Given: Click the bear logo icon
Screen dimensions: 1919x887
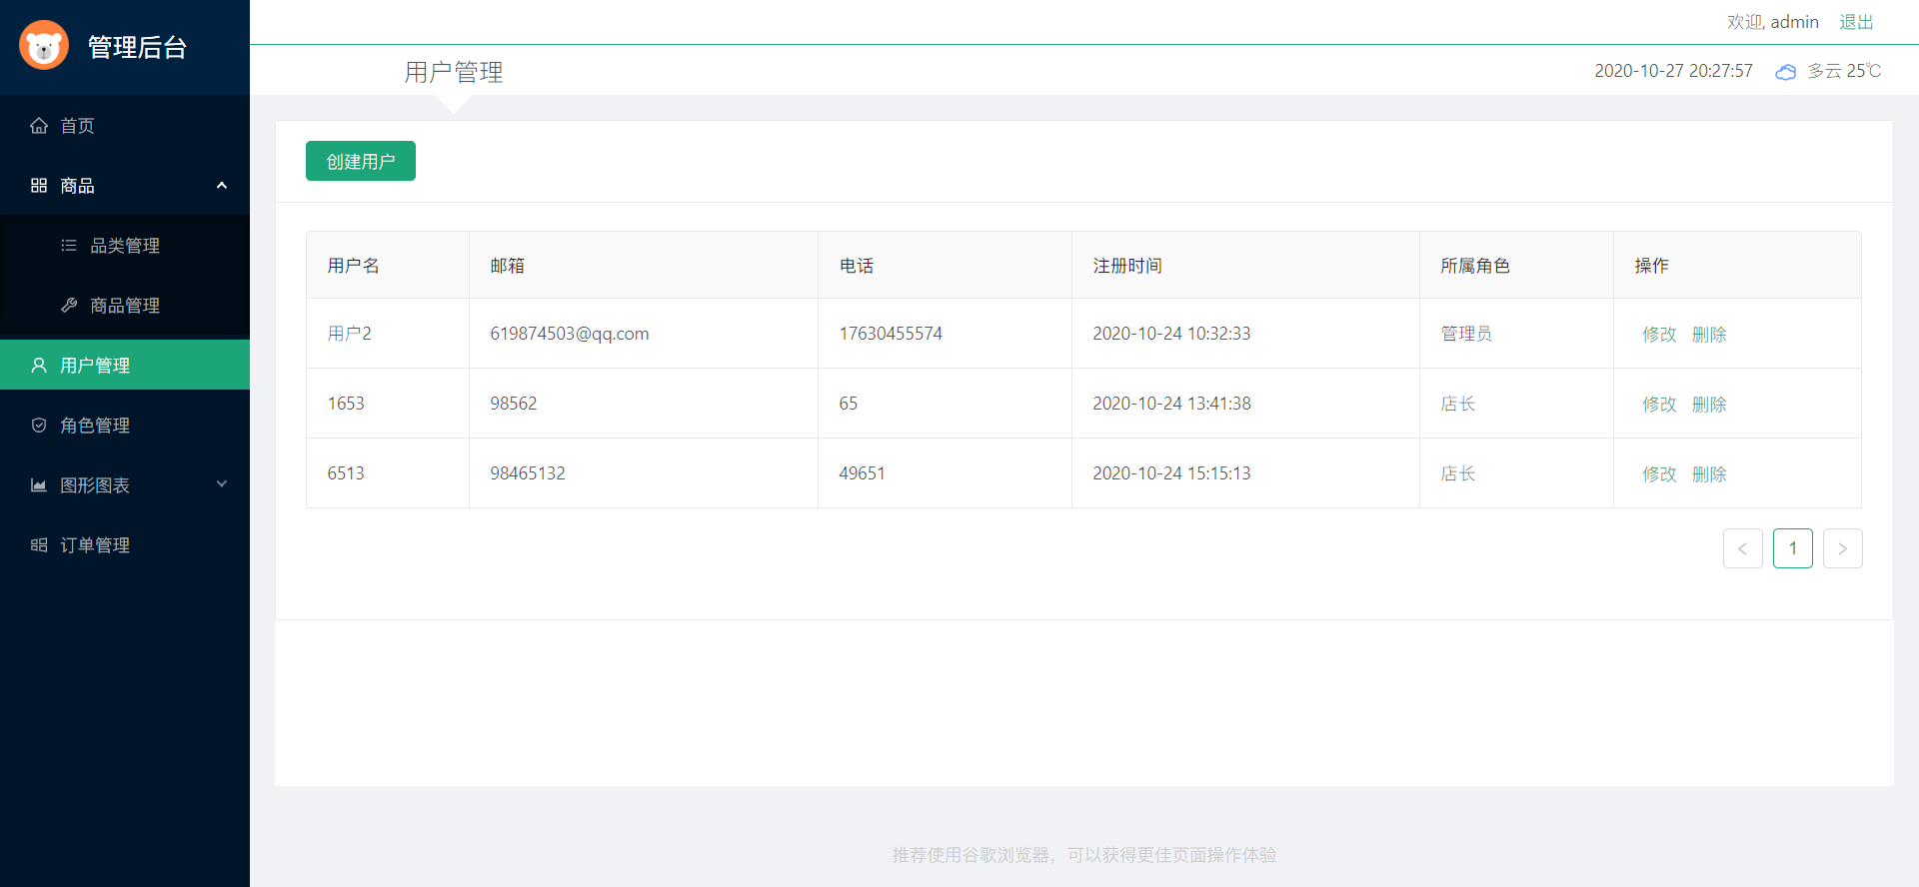Looking at the screenshot, I should tap(44, 46).
